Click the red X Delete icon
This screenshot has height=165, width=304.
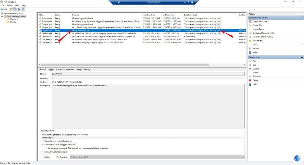click(x=250, y=80)
